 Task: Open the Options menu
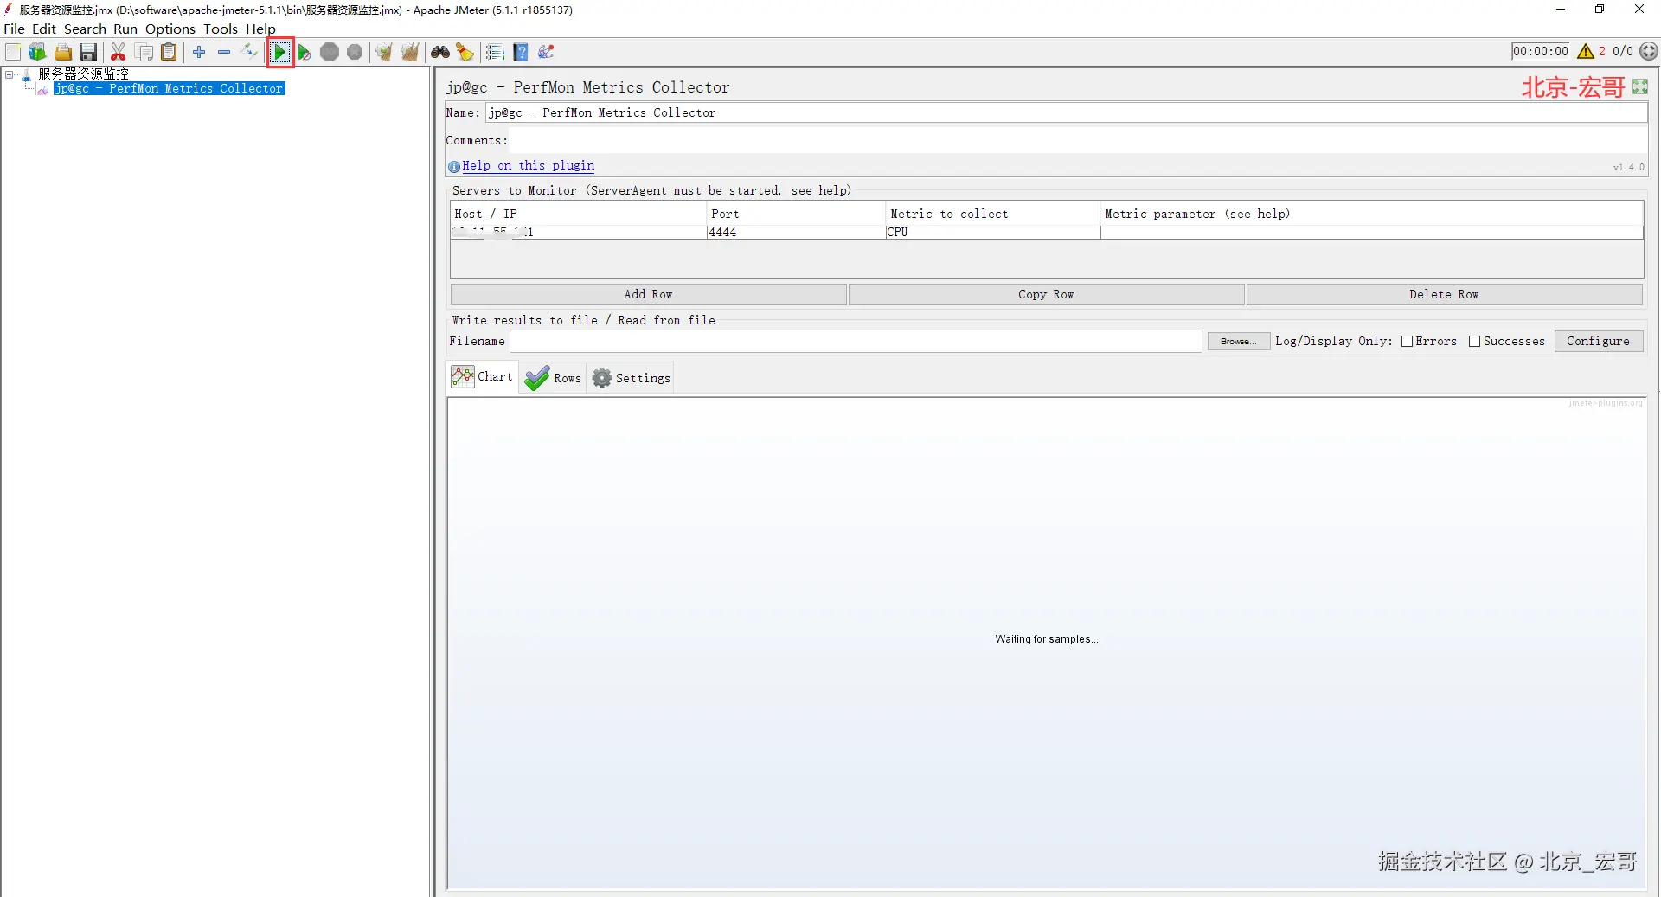pyautogui.click(x=170, y=29)
